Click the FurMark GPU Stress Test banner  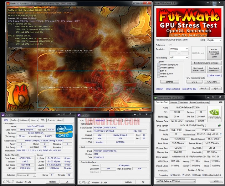(x=189, y=23)
